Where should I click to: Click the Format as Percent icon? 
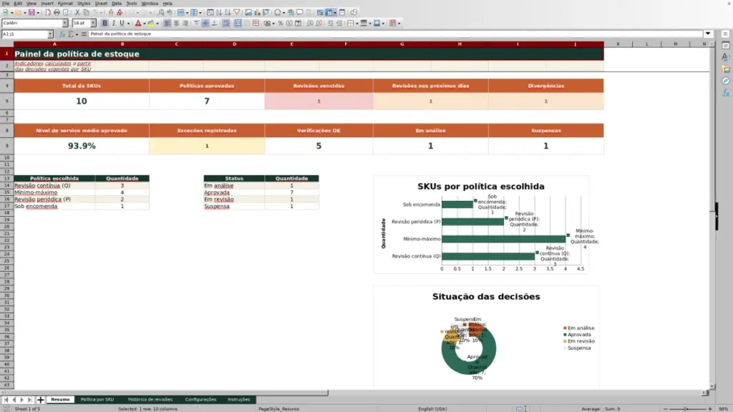click(281, 24)
